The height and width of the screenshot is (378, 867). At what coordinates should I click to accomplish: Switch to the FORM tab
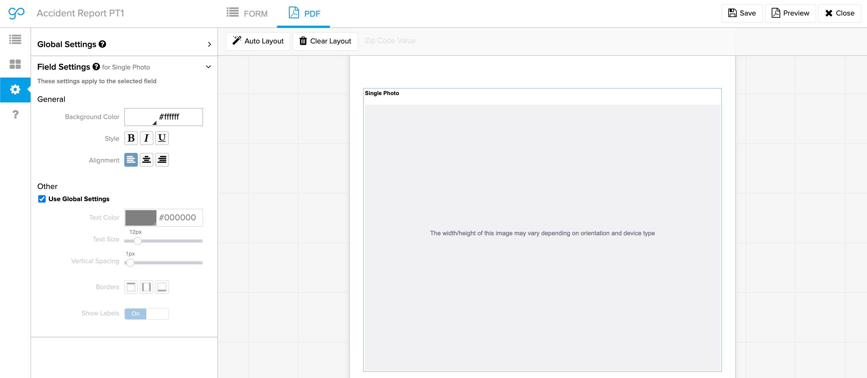point(247,14)
